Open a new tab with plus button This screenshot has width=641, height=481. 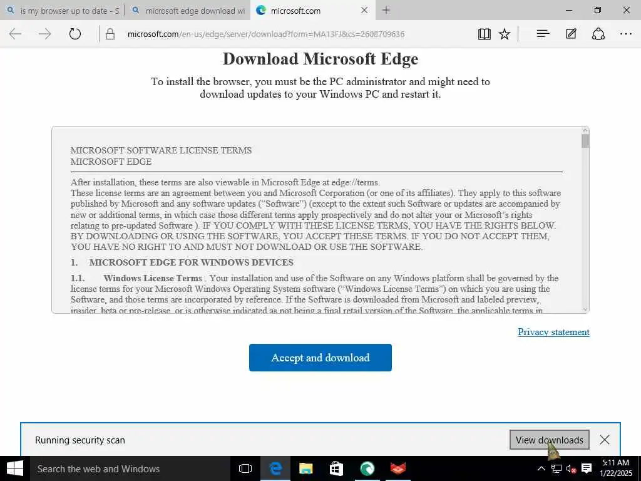(386, 10)
